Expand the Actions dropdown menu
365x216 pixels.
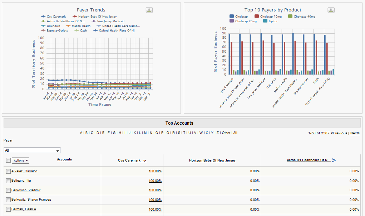(x=21, y=160)
